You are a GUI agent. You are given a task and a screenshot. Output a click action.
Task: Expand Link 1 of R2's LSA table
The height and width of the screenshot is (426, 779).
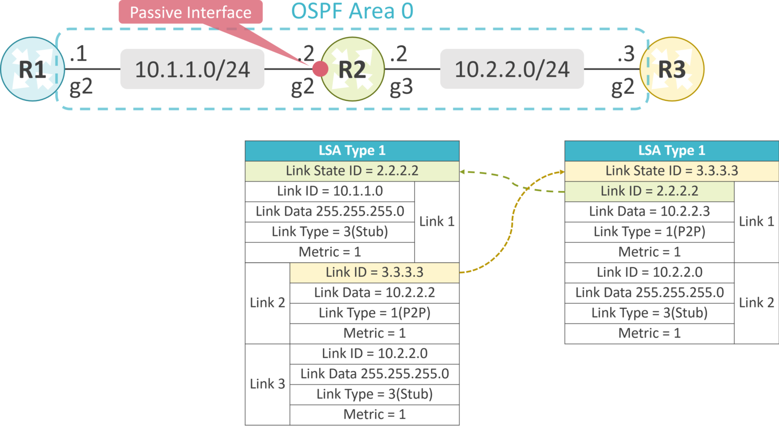pos(437,222)
